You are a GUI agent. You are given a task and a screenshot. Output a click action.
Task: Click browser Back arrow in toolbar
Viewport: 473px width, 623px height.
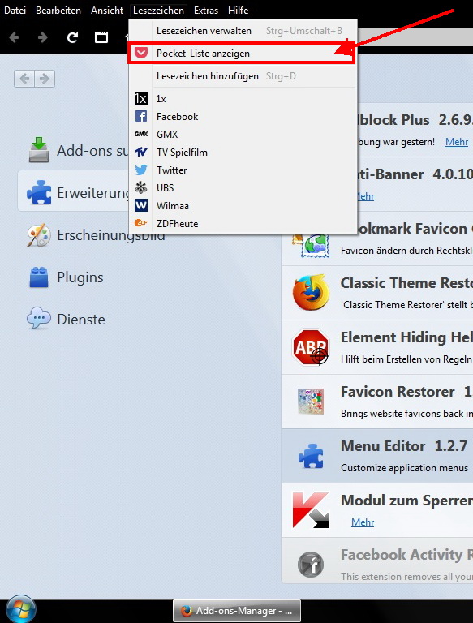[15, 37]
